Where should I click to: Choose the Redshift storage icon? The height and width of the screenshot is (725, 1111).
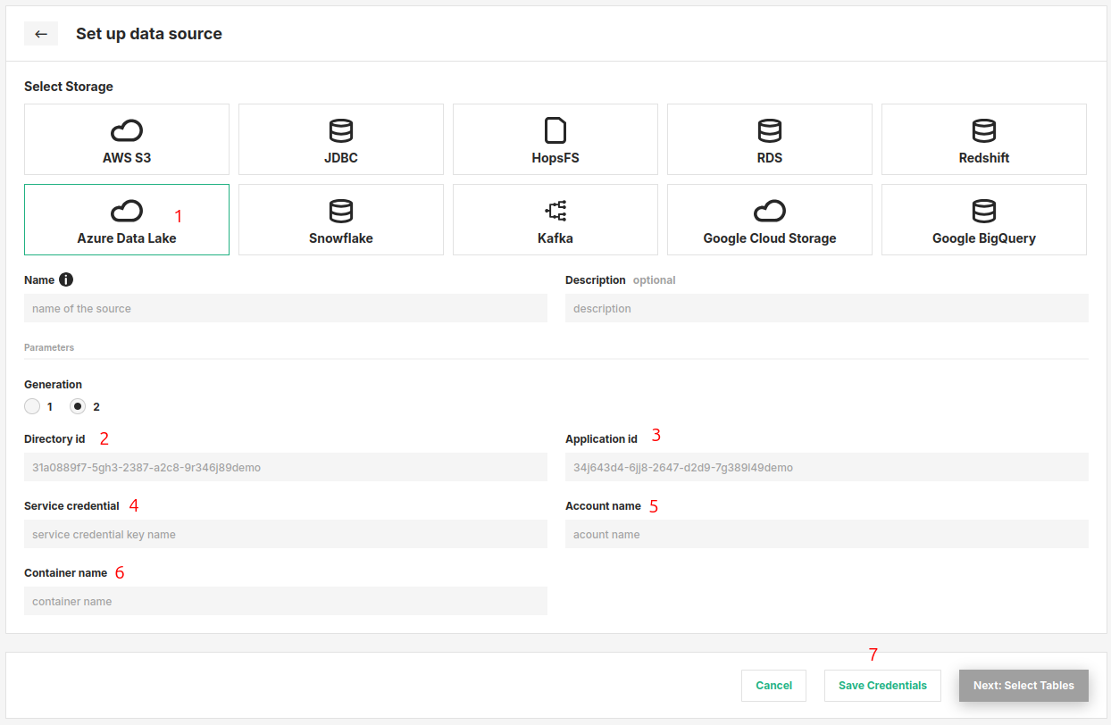tap(984, 131)
